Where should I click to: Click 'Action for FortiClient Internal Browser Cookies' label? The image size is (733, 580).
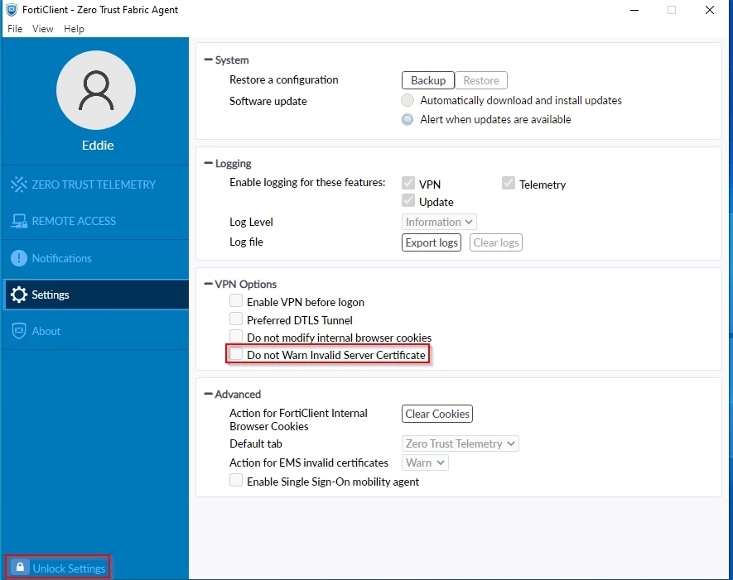[298, 419]
